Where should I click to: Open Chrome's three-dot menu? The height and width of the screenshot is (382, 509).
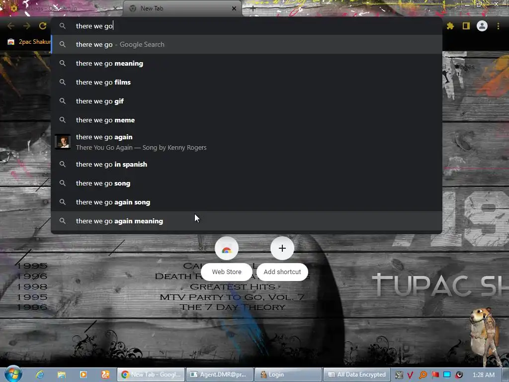click(x=498, y=26)
